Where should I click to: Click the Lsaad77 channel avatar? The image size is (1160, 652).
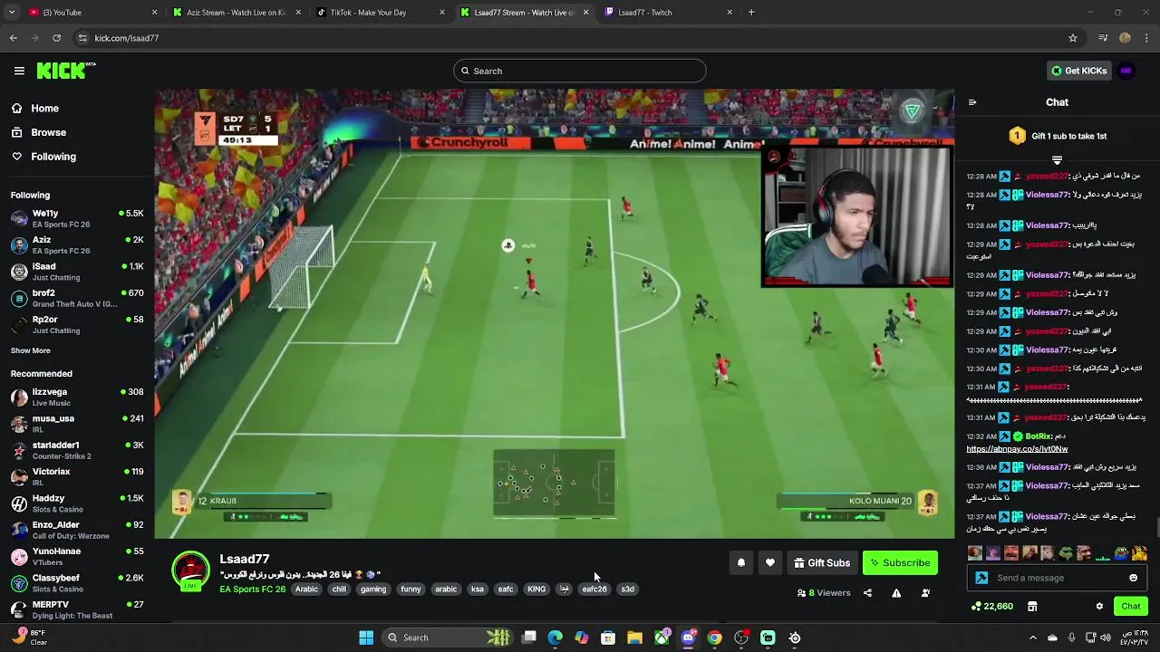[191, 570]
